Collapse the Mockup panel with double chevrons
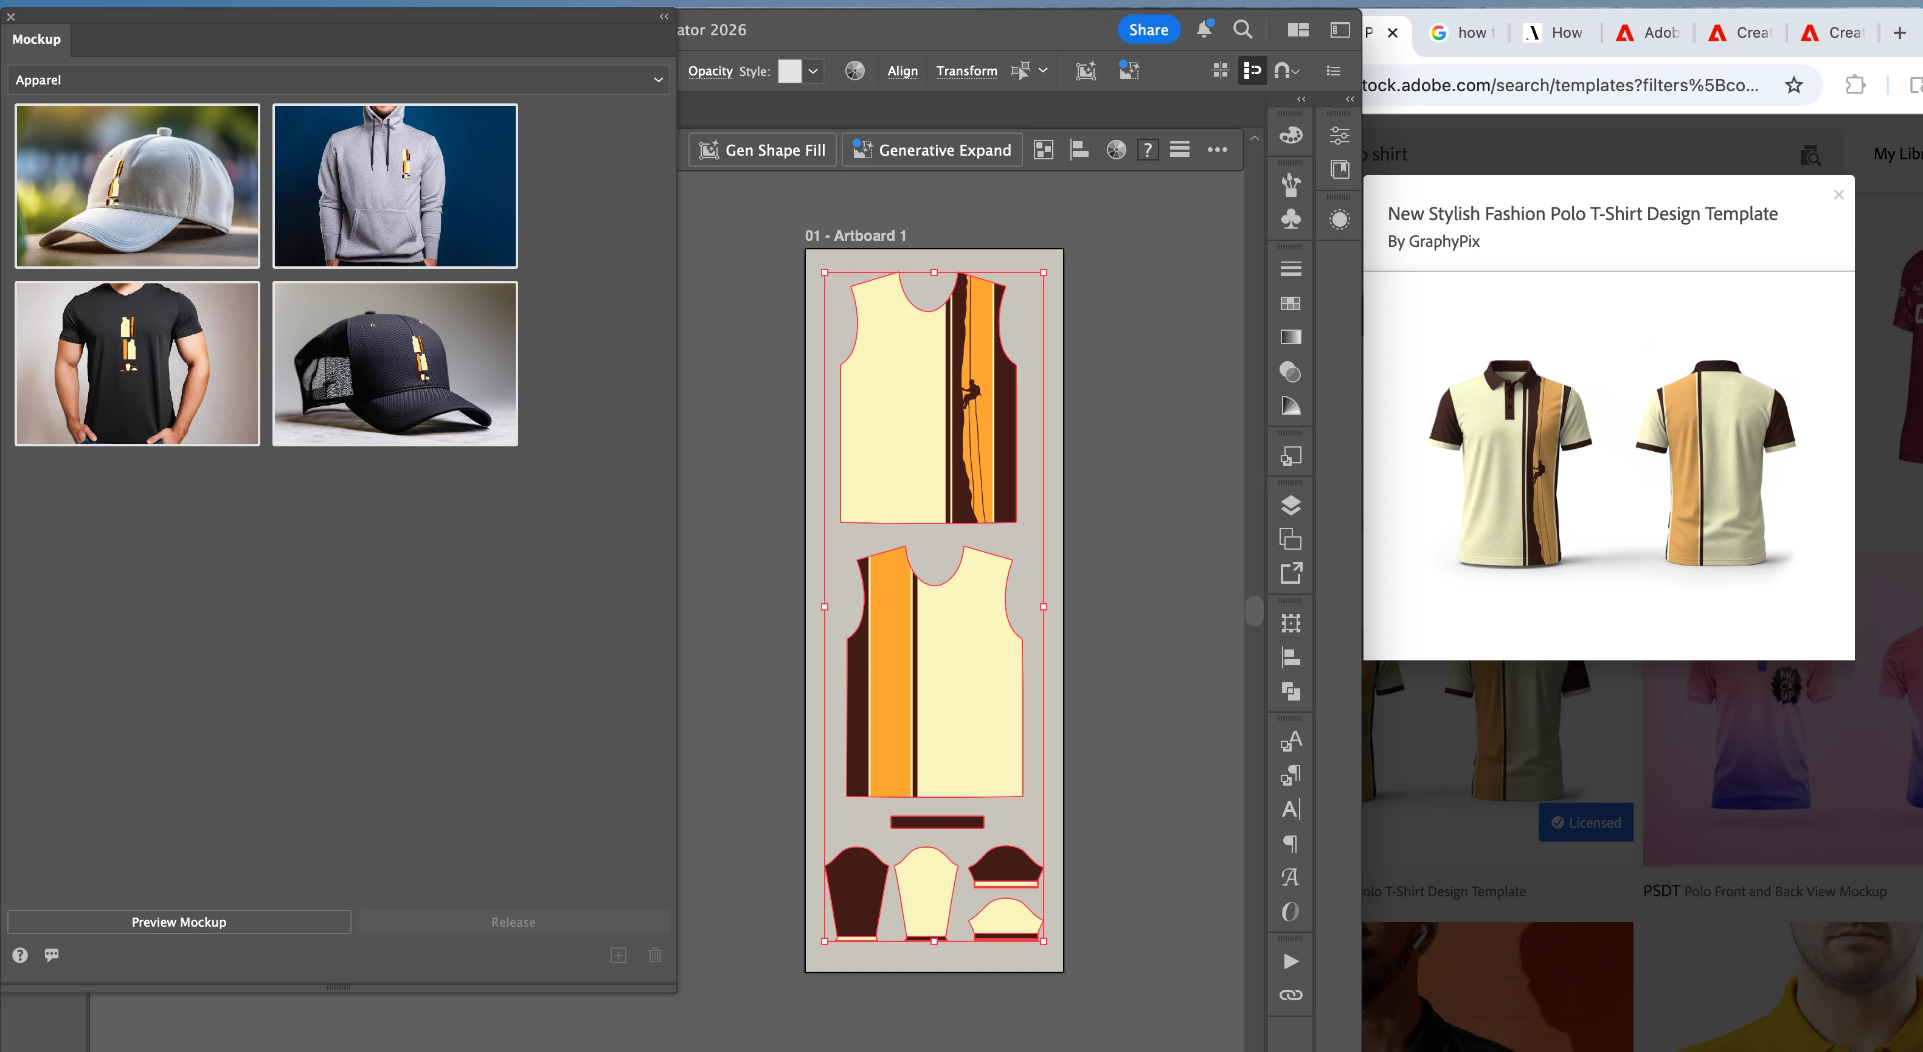 663,16
